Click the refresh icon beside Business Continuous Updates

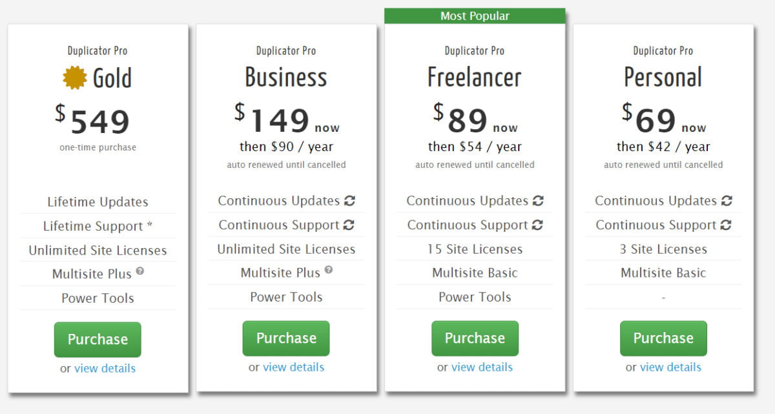[349, 200]
